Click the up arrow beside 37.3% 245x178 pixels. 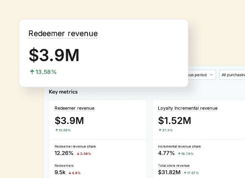pos(160,130)
